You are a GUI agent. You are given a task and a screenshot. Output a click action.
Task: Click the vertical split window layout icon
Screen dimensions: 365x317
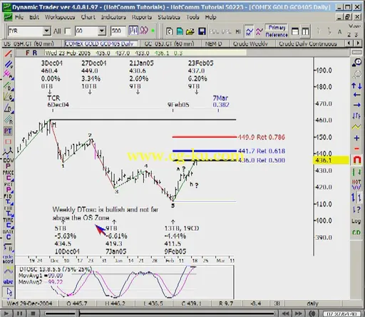pos(305,31)
